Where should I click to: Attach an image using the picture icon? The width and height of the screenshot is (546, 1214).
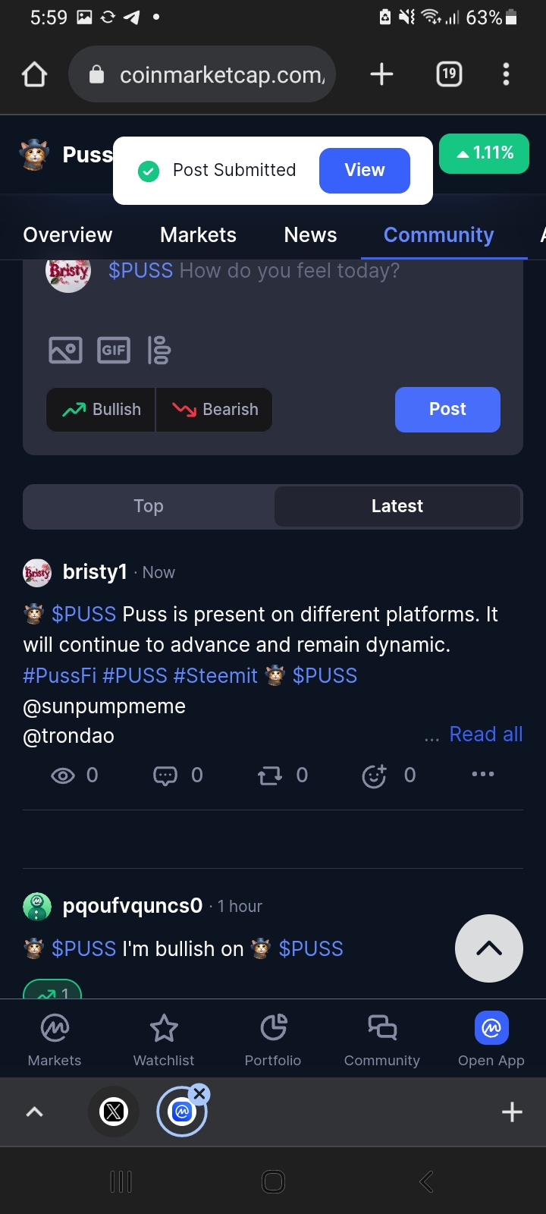point(65,350)
